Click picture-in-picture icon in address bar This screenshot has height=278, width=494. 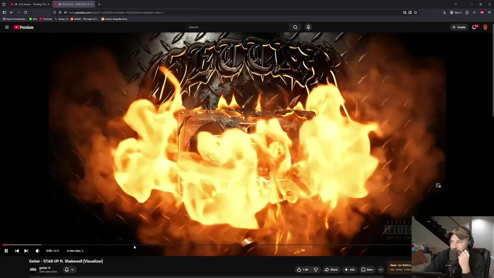404,12
